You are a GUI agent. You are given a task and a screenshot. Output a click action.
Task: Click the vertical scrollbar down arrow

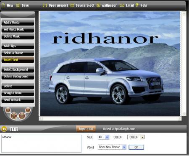click(x=184, y=114)
